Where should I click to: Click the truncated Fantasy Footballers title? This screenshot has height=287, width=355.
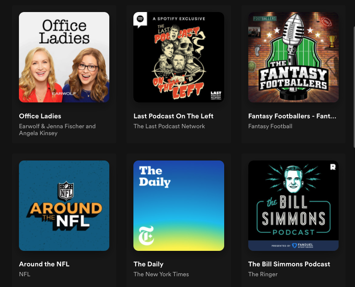pos(292,116)
